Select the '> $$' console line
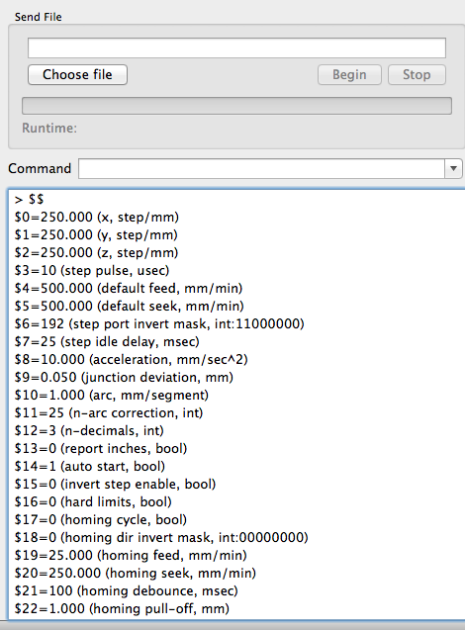Screen dimensions: 465x630 click(29, 200)
